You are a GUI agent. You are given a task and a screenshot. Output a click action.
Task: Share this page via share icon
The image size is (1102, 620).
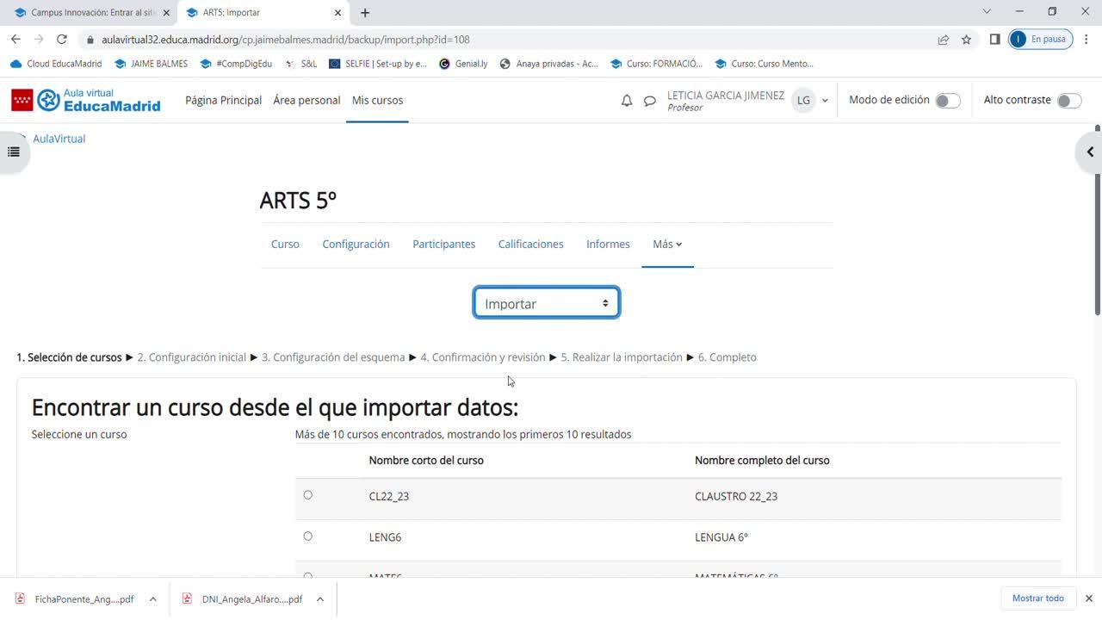pos(944,40)
